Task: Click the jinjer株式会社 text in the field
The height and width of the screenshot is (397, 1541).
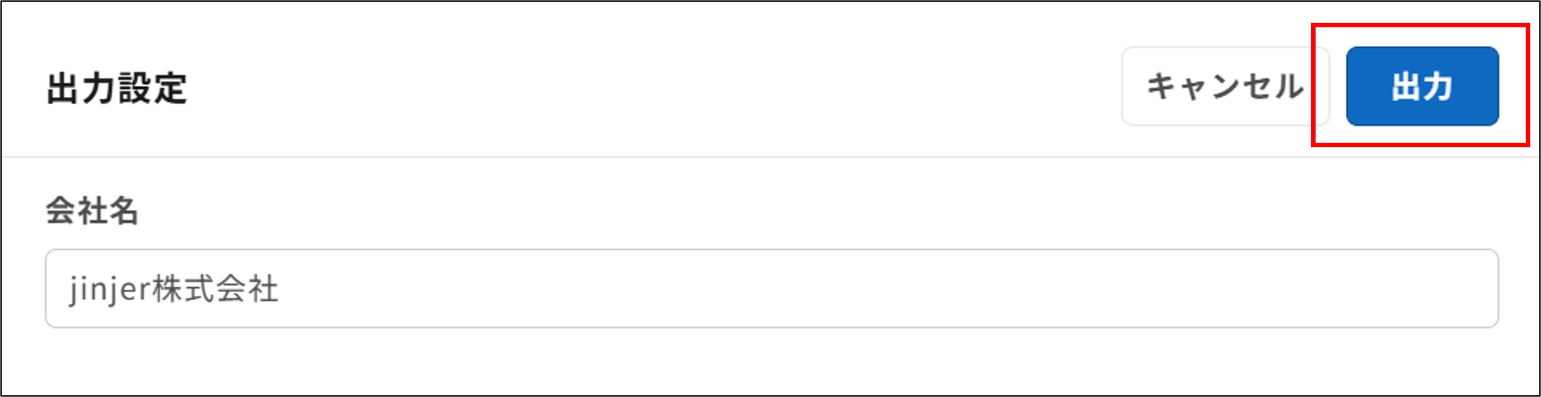Action: pos(173,289)
